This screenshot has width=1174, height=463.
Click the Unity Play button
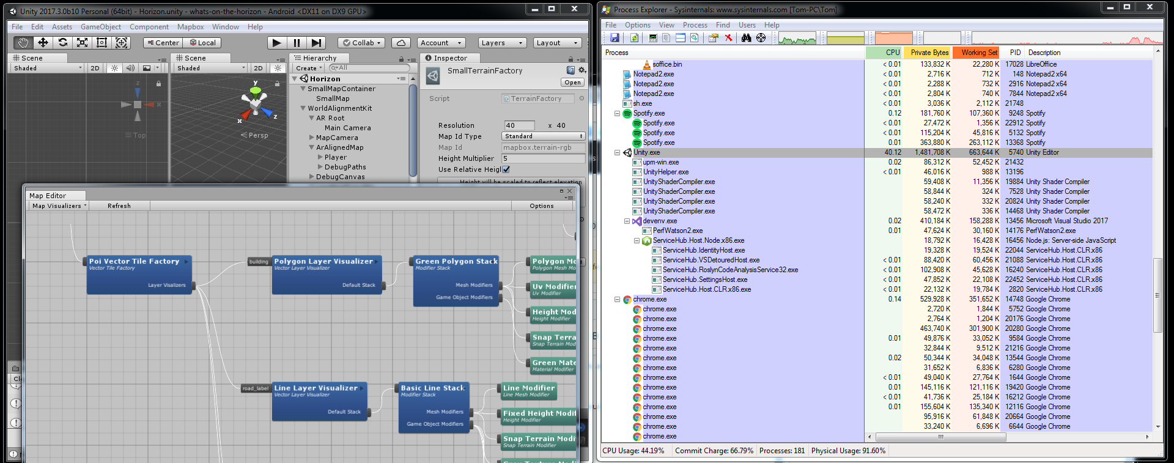pos(277,43)
